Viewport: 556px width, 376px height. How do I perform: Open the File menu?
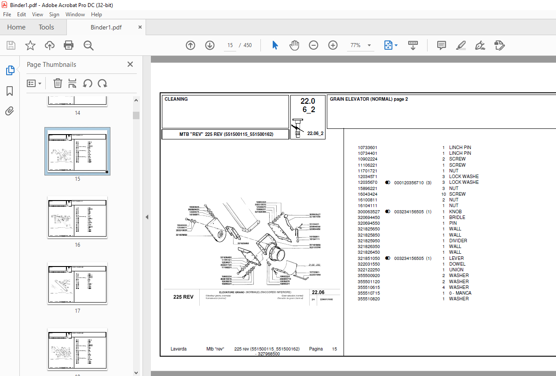click(x=7, y=15)
